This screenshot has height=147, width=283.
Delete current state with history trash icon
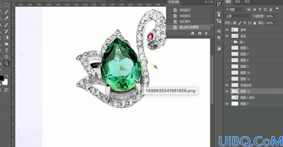[x=206, y=33]
